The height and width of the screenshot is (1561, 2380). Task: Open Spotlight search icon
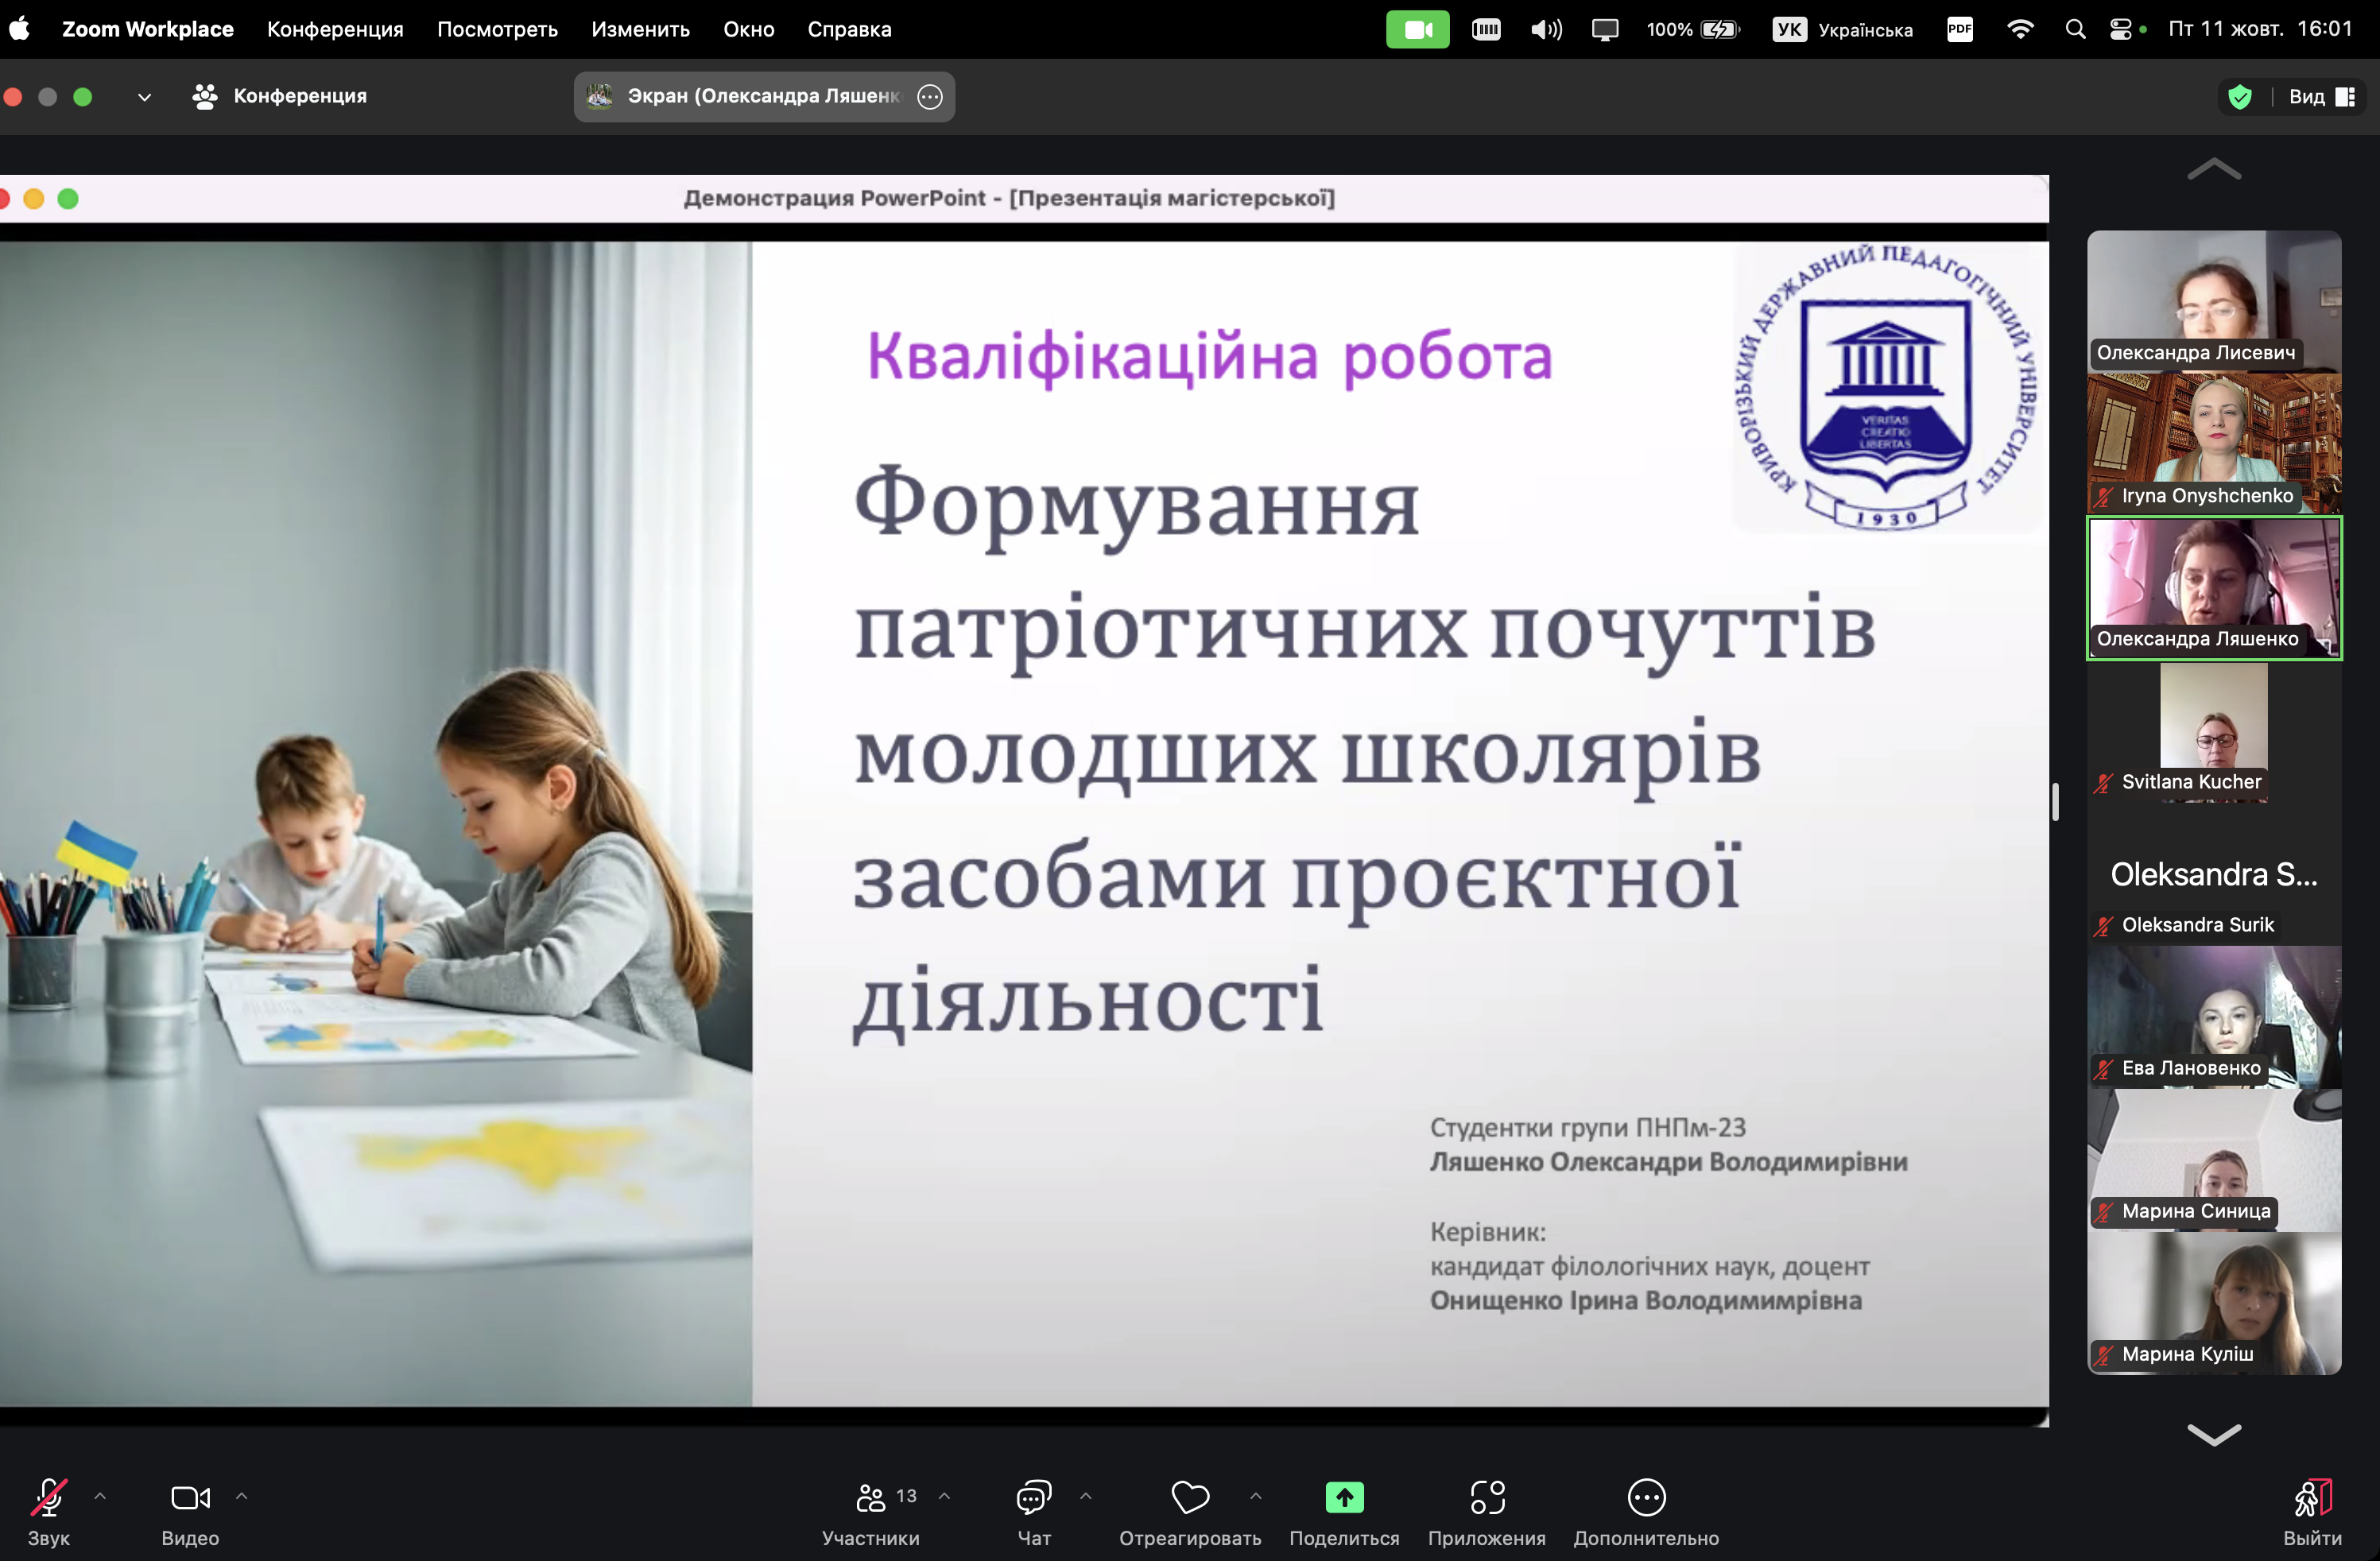tap(2075, 29)
